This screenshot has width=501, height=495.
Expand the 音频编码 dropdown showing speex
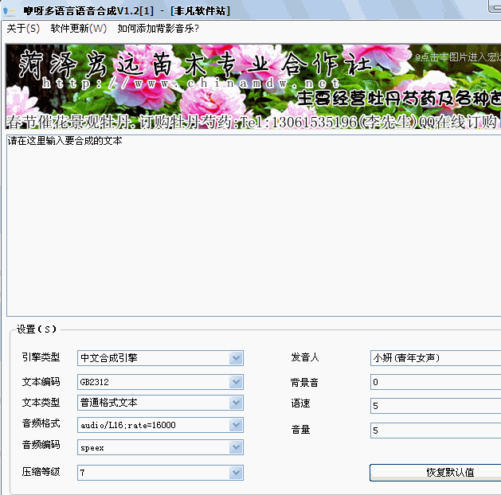click(x=236, y=447)
